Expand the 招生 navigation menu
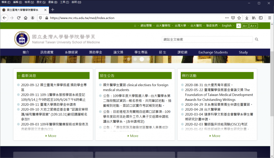This screenshot has width=274, height=158. tap(162, 52)
